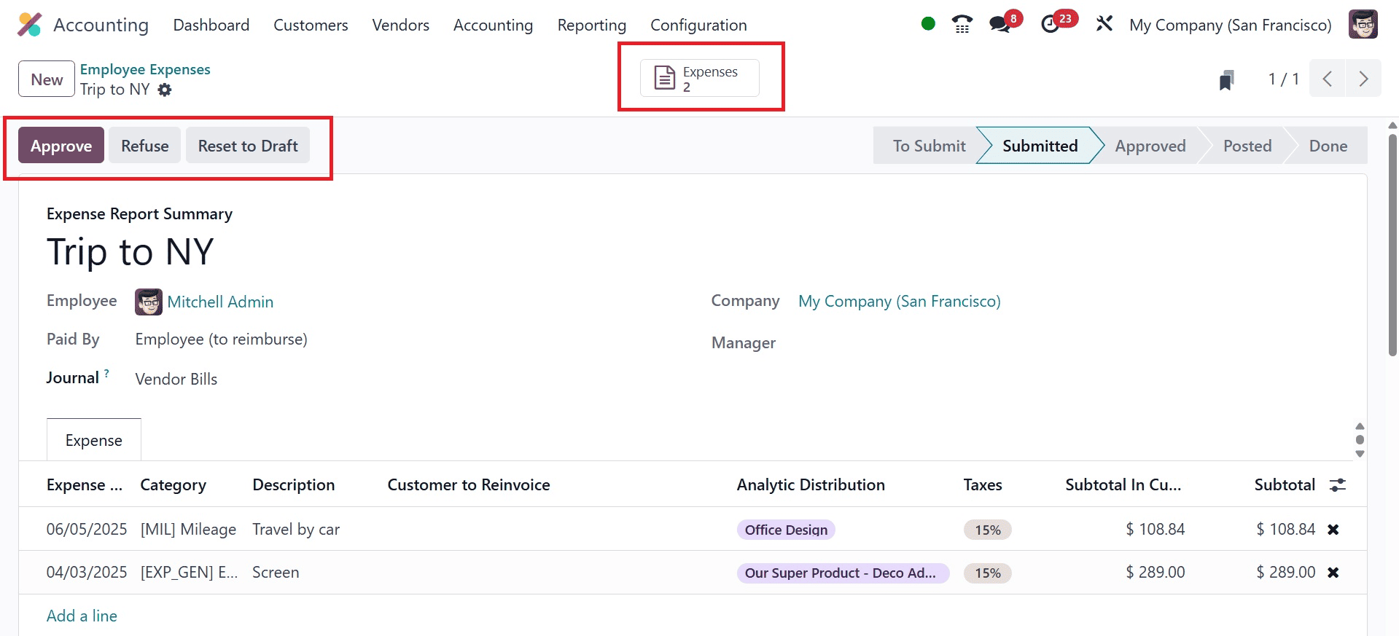This screenshot has width=1399, height=636.
Task: Delete the Travel by car expense line
Action: [1333, 530]
